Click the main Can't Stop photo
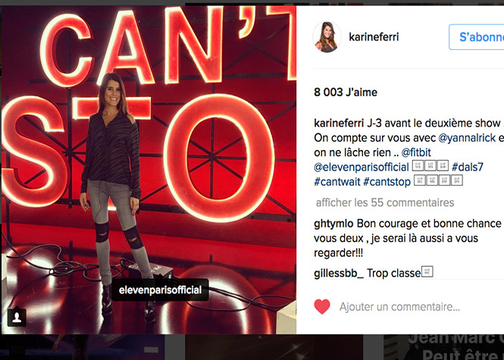 point(149,170)
